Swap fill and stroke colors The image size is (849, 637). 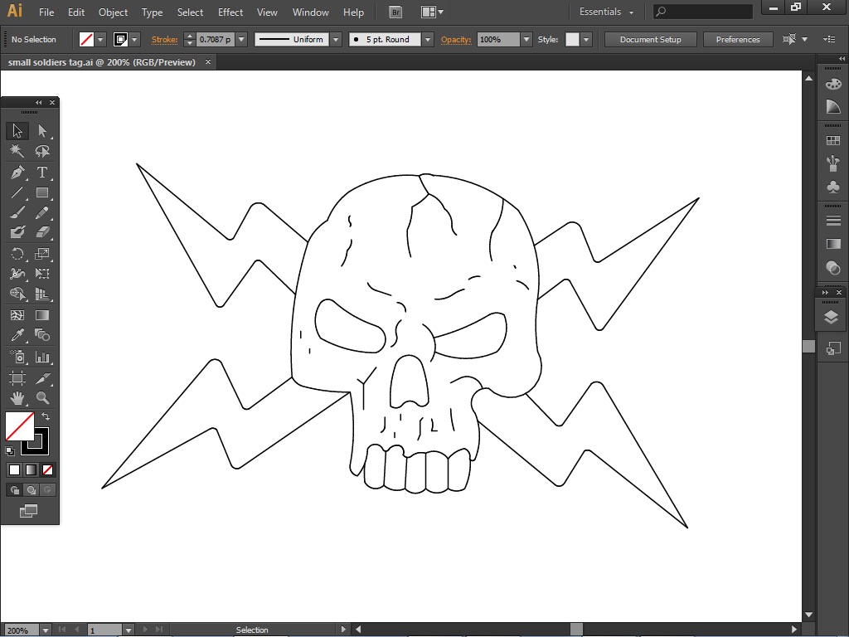(46, 416)
